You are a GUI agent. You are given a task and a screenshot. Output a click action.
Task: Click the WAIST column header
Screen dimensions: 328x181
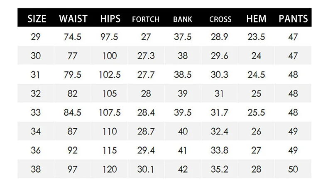[x=73, y=19]
